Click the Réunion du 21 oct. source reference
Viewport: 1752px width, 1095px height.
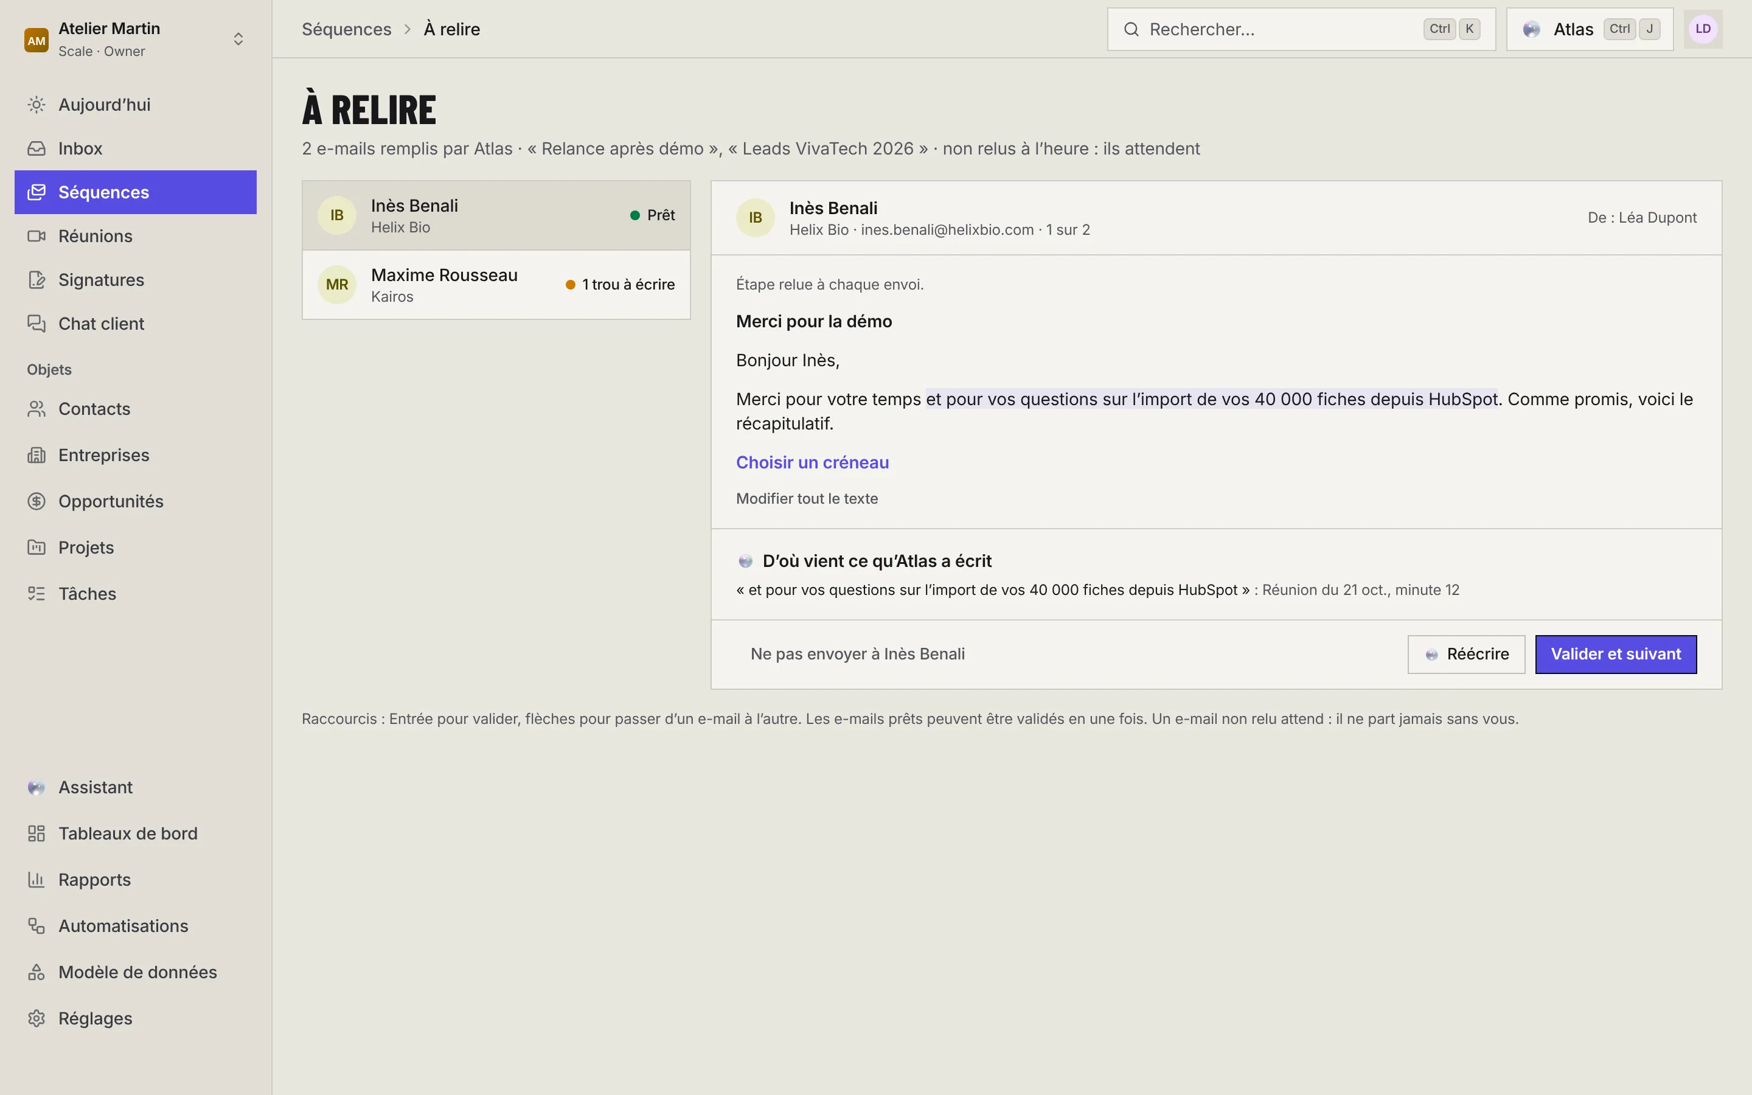(1360, 590)
